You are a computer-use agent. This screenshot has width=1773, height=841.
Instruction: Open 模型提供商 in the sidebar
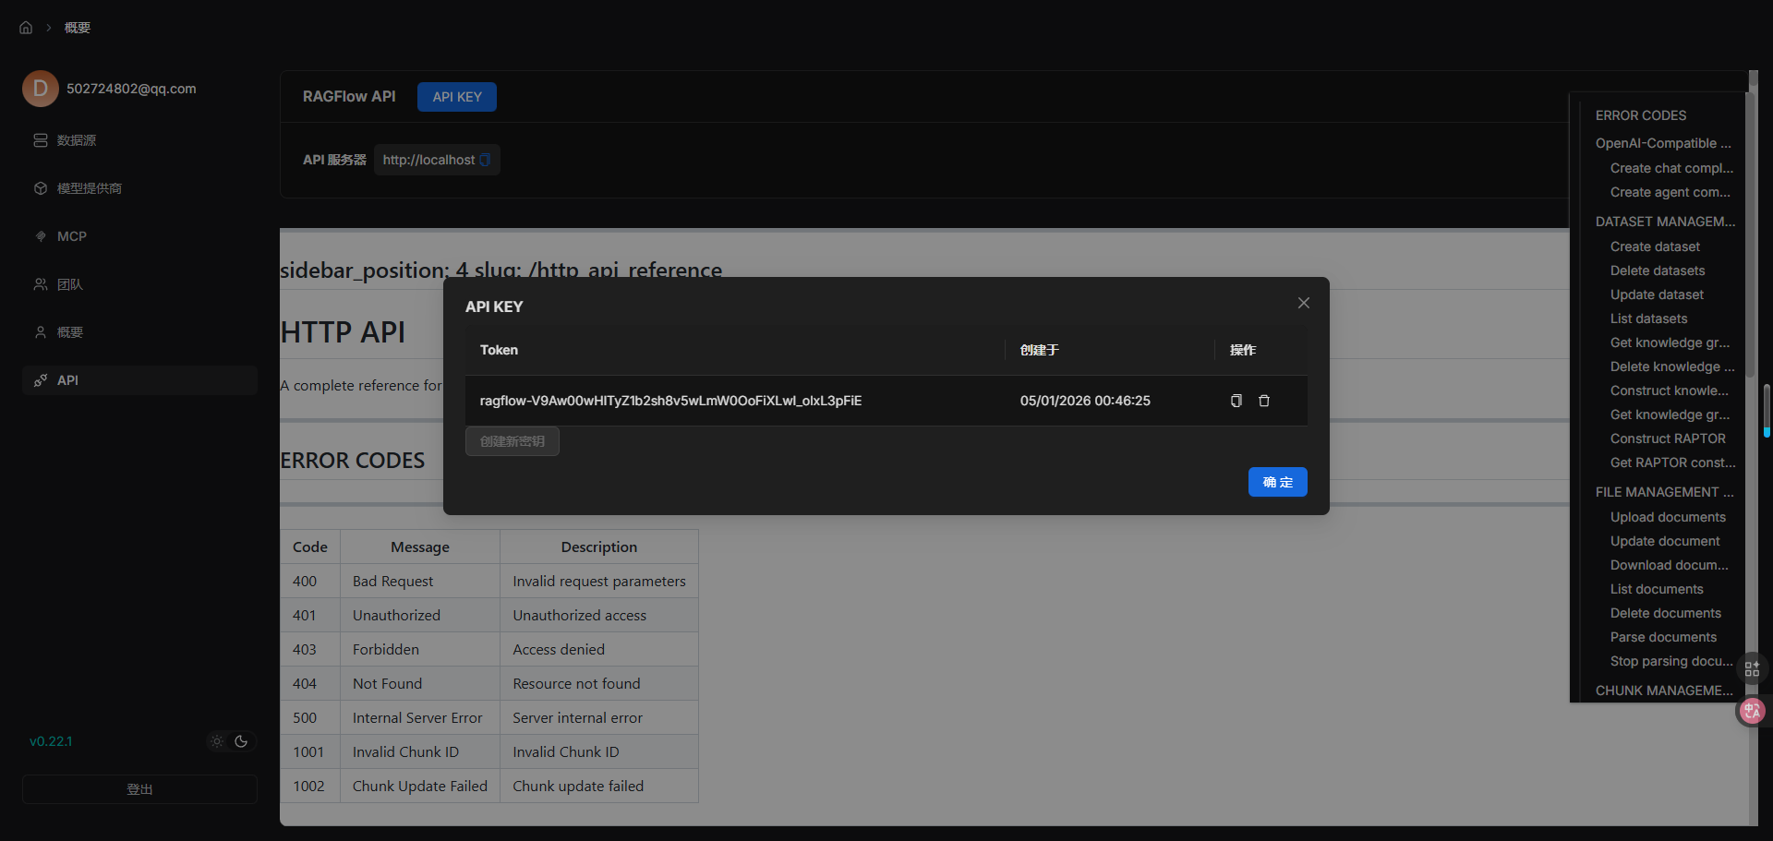tap(89, 188)
